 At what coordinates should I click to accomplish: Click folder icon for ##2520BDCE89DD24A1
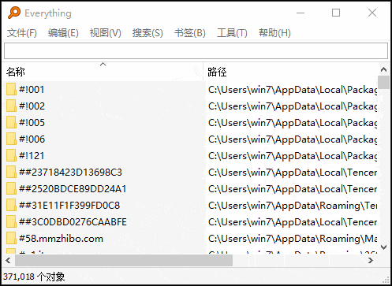[11, 188]
